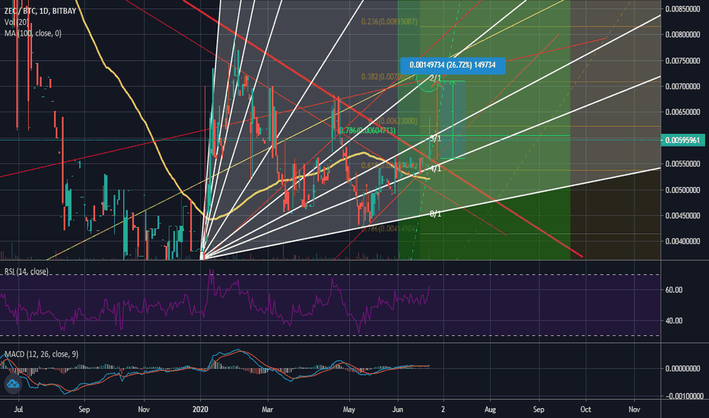Click the current price tag 0.00595961
Viewport: 709px width, 418px height.
tap(683, 140)
